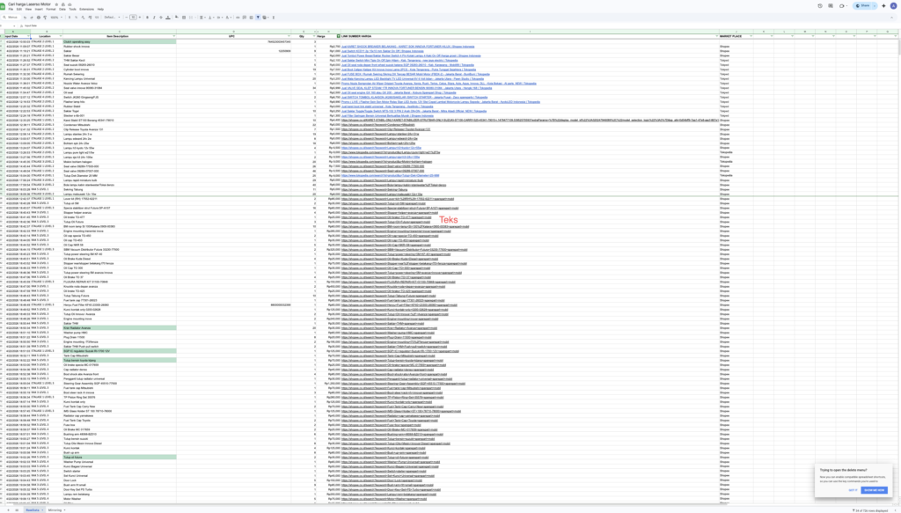
Task: Click the cloud save status icon
Action: tap(70, 4)
